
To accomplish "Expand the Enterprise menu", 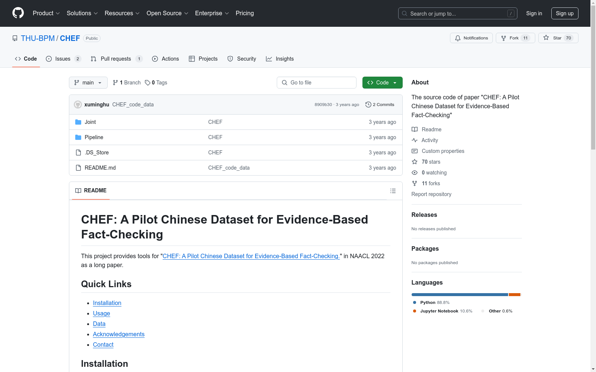I will 212,13.
